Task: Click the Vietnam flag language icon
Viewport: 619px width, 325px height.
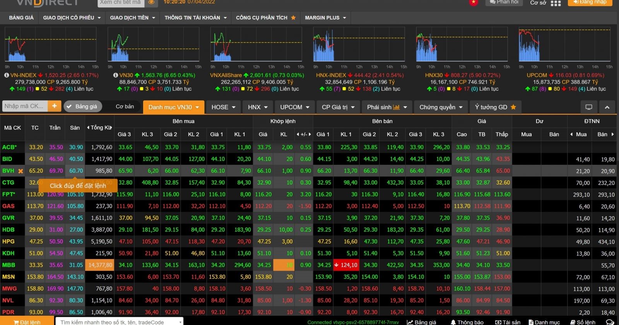Action: click(x=474, y=2)
